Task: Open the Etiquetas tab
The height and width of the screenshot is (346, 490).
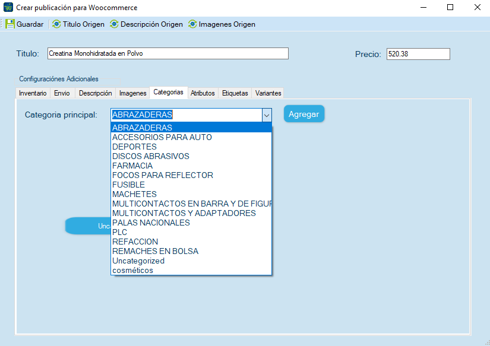Action: pos(235,93)
